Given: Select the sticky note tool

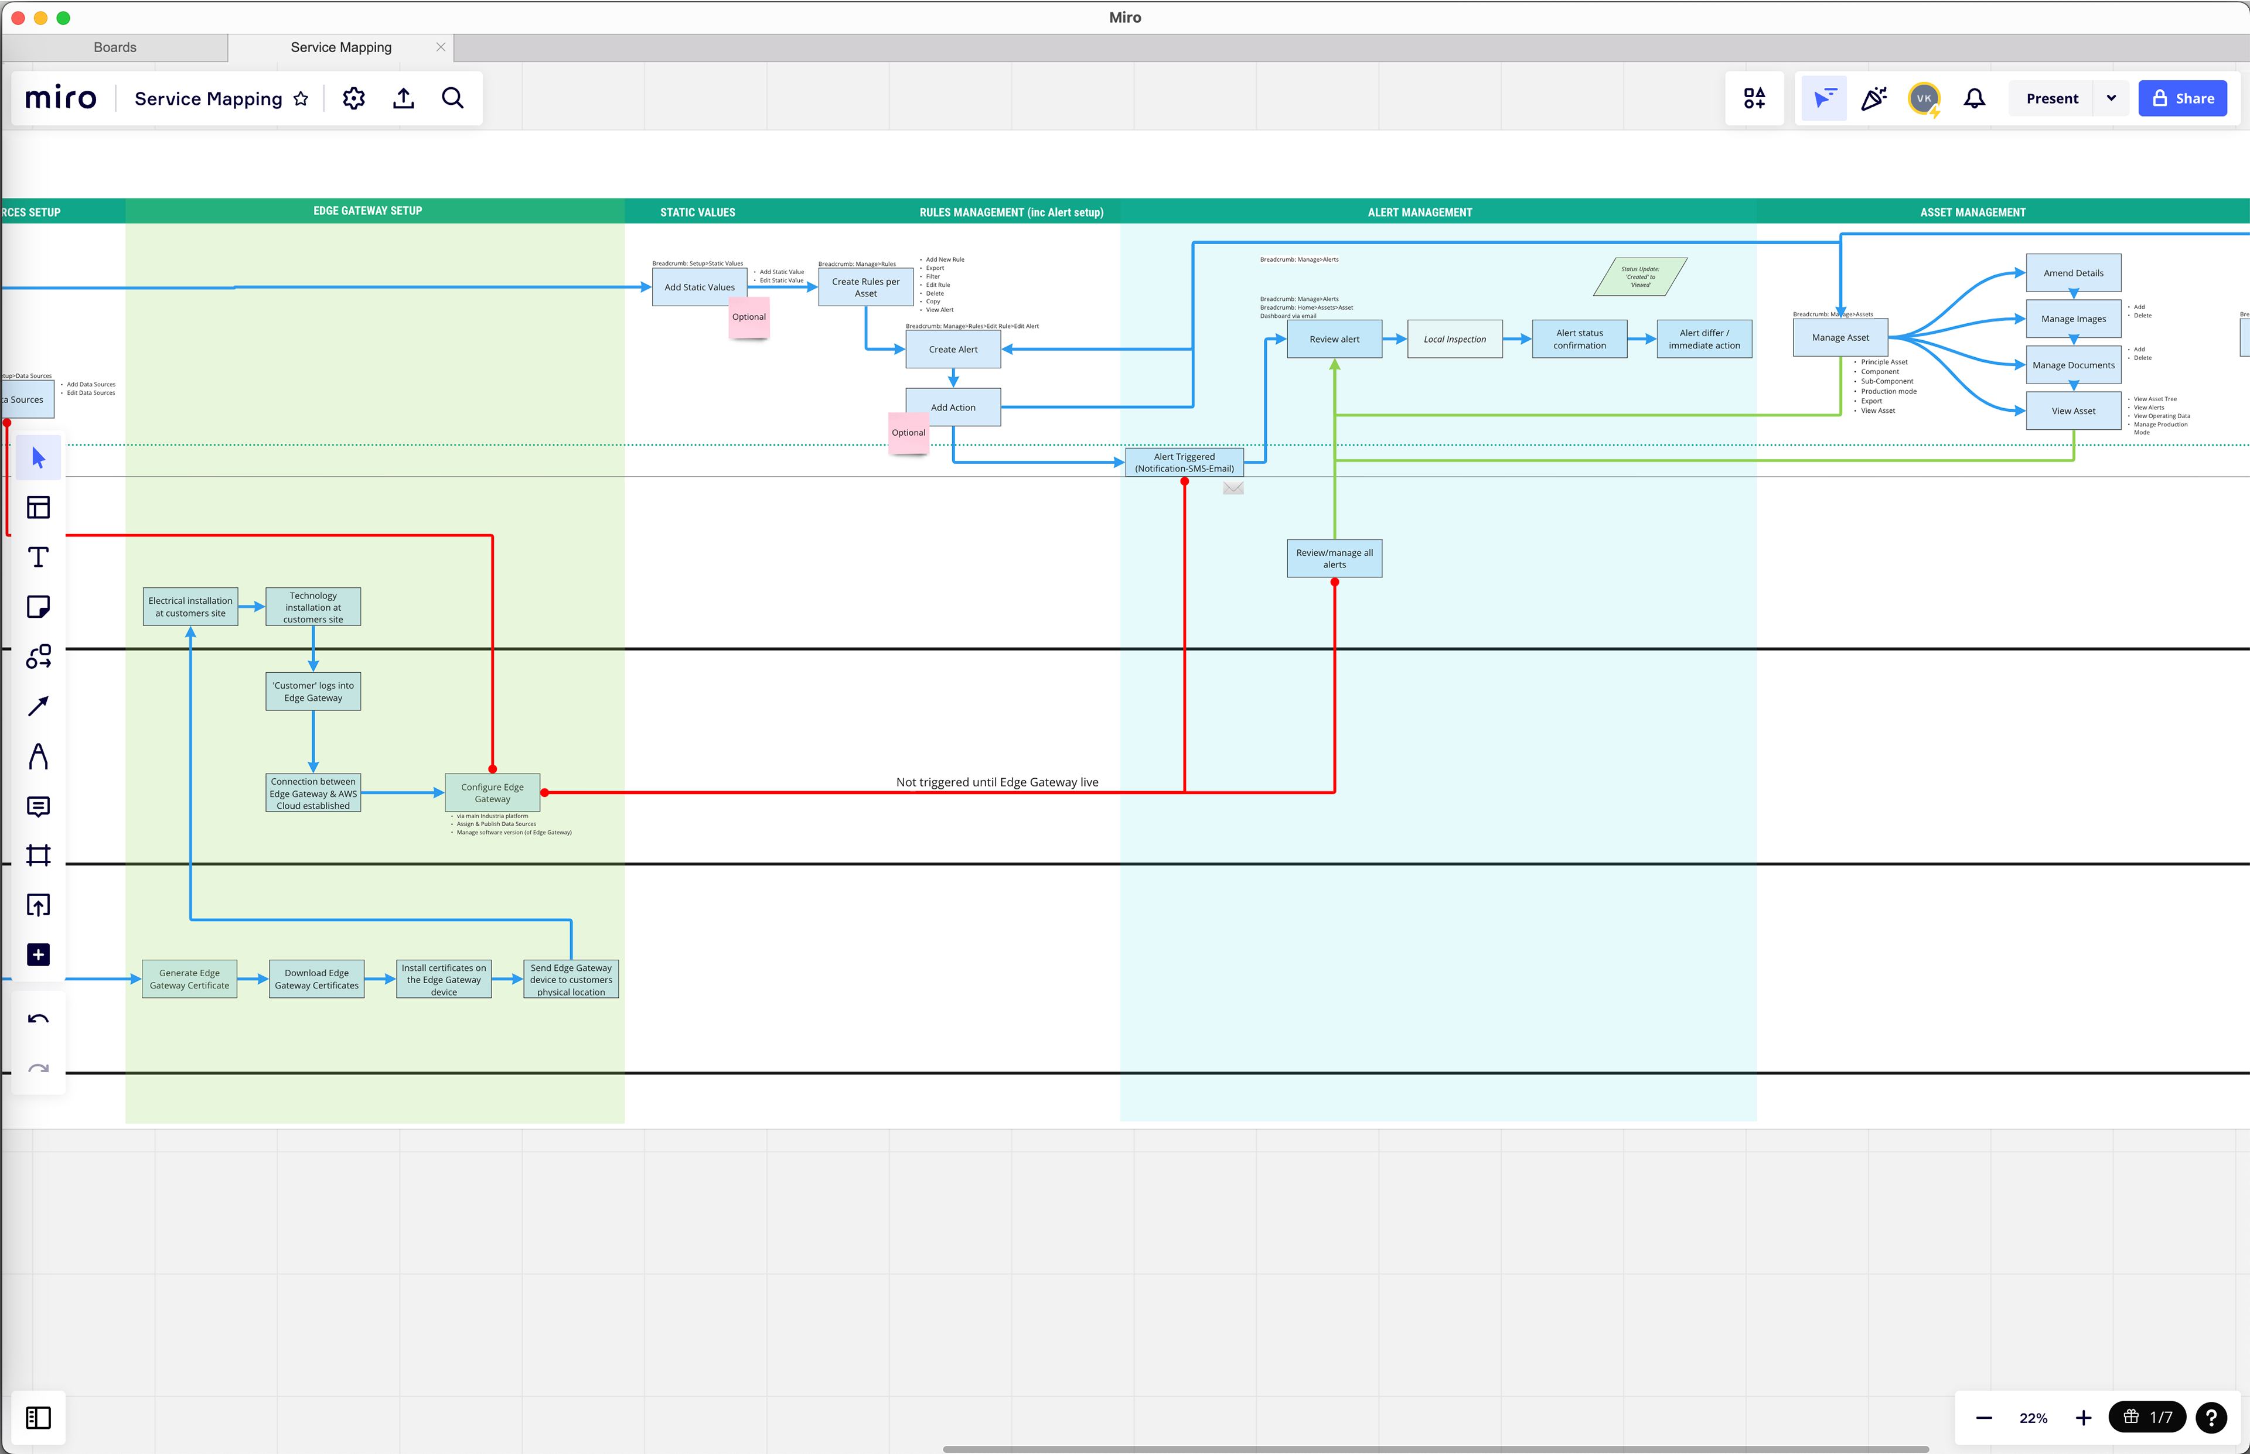Looking at the screenshot, I should point(37,607).
